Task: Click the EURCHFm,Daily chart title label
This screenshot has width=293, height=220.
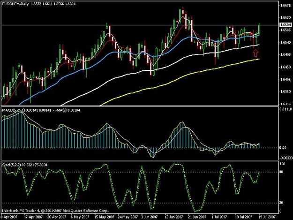Action: [15, 4]
